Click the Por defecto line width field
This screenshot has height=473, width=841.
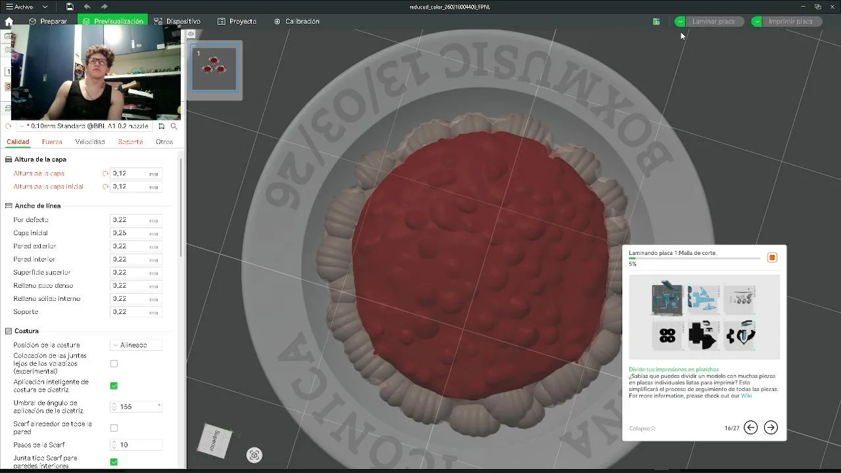pyautogui.click(x=135, y=219)
